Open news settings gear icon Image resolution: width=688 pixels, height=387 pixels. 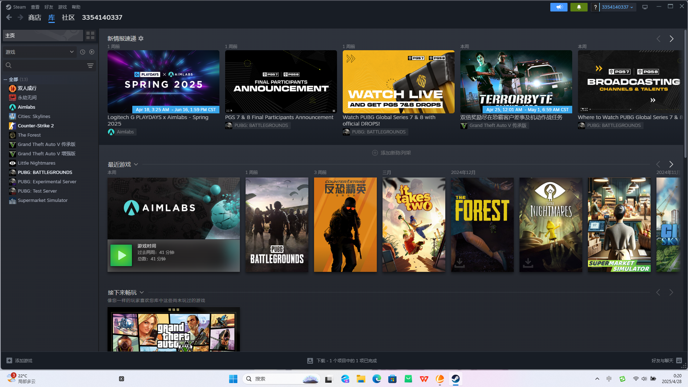pos(141,38)
